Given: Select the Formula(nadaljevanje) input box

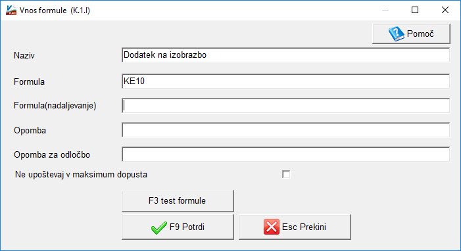Looking at the screenshot, I should point(286,106).
